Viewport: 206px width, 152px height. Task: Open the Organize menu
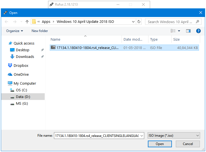pos(15,31)
